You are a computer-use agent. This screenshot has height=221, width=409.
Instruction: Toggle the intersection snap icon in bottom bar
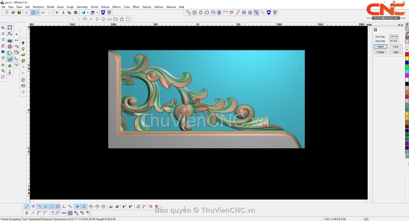(x=45, y=206)
